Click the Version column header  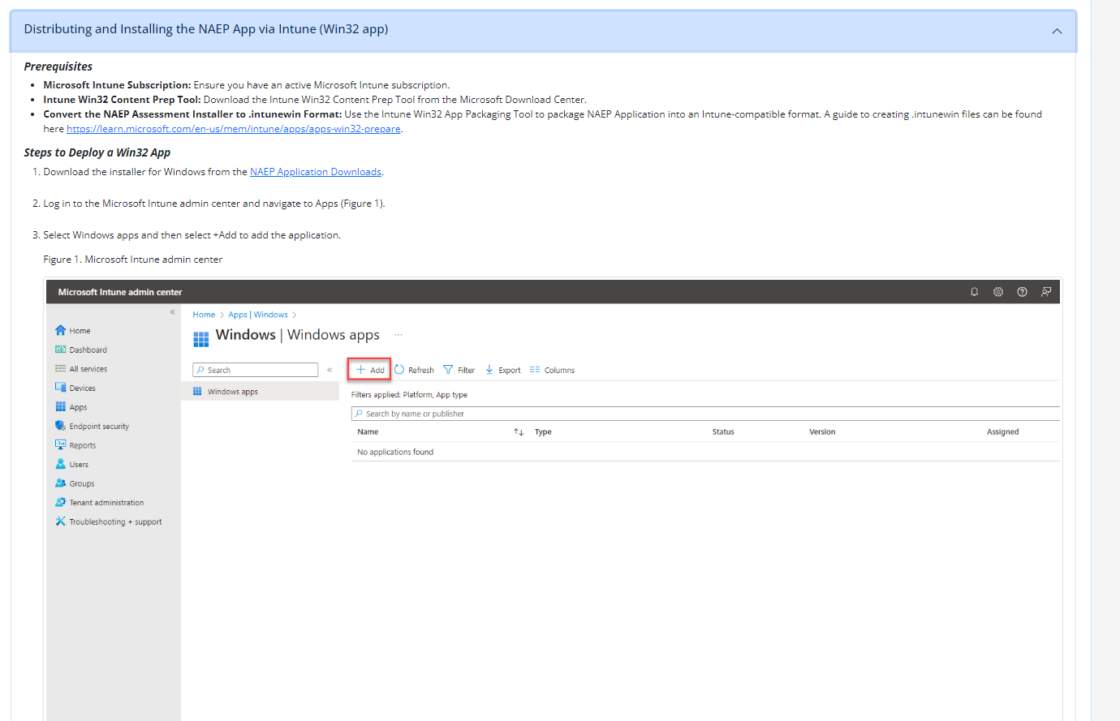[822, 432]
